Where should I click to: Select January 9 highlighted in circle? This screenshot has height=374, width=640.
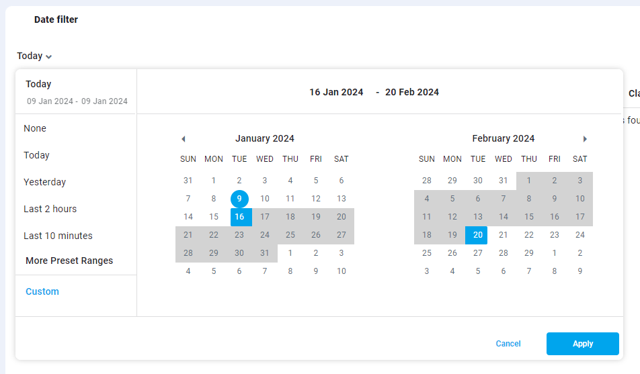pyautogui.click(x=239, y=199)
